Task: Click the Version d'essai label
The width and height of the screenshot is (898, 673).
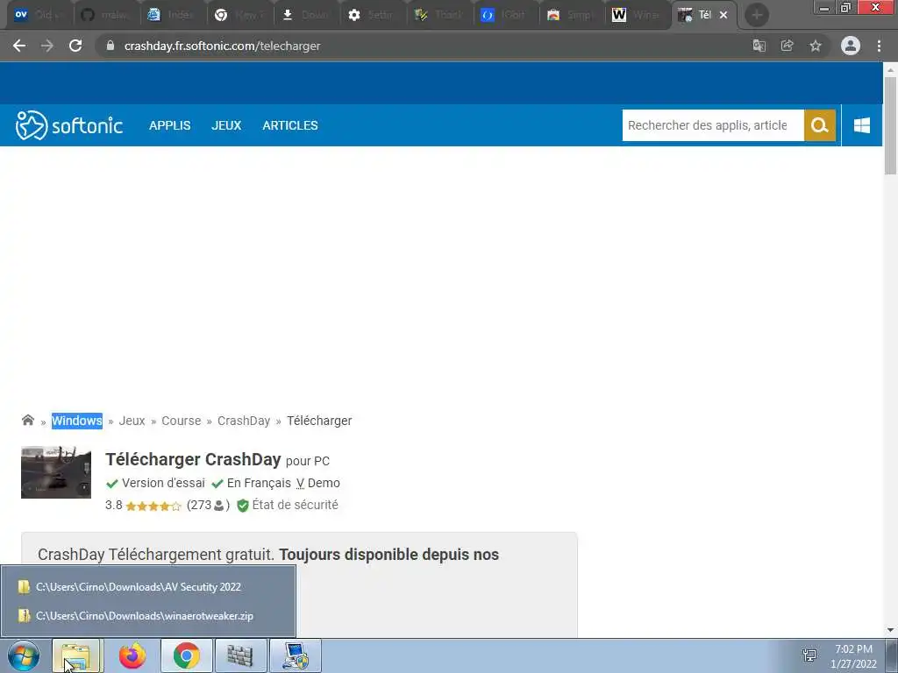Action: [x=163, y=483]
